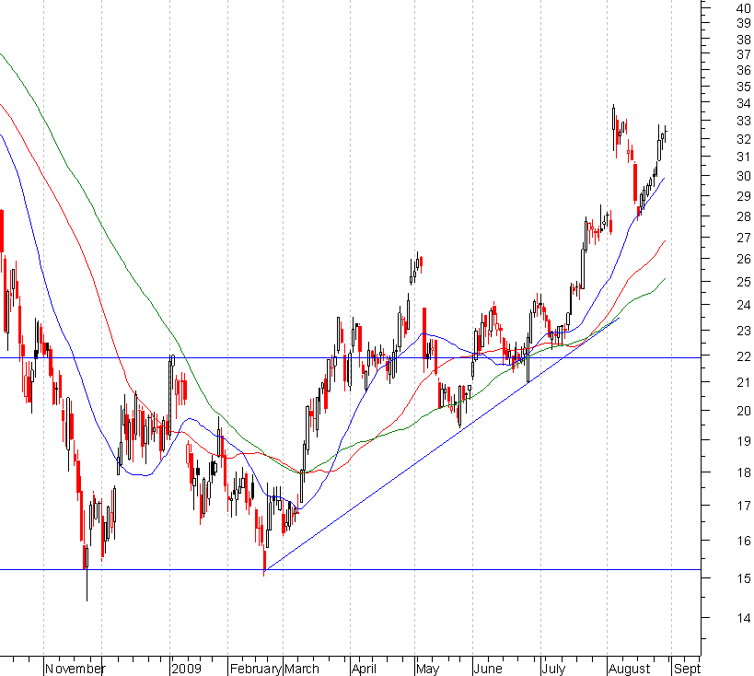
Task: Click price level 15 on the price scale
Action: (744, 578)
